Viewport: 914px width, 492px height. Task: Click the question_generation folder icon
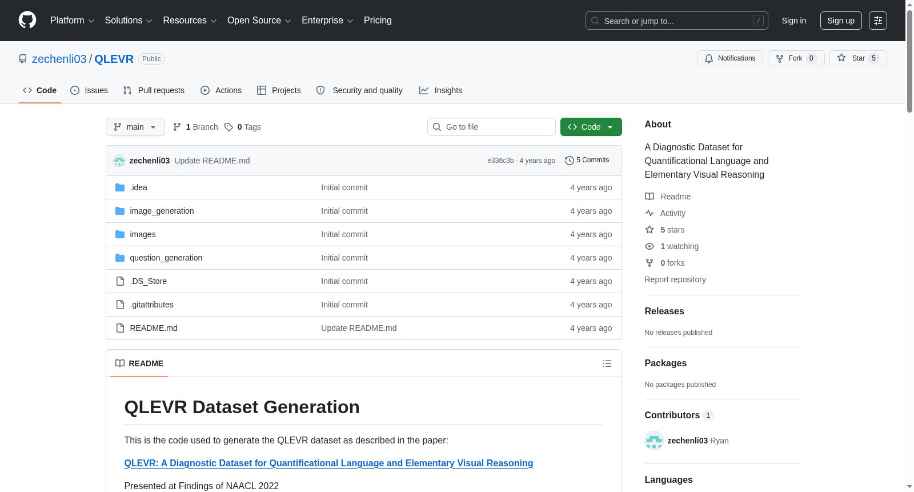click(x=120, y=258)
